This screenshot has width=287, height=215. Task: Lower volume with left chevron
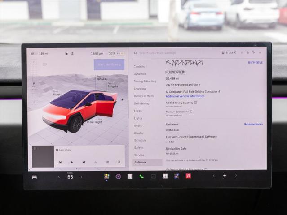pyautogui.click(x=214, y=176)
